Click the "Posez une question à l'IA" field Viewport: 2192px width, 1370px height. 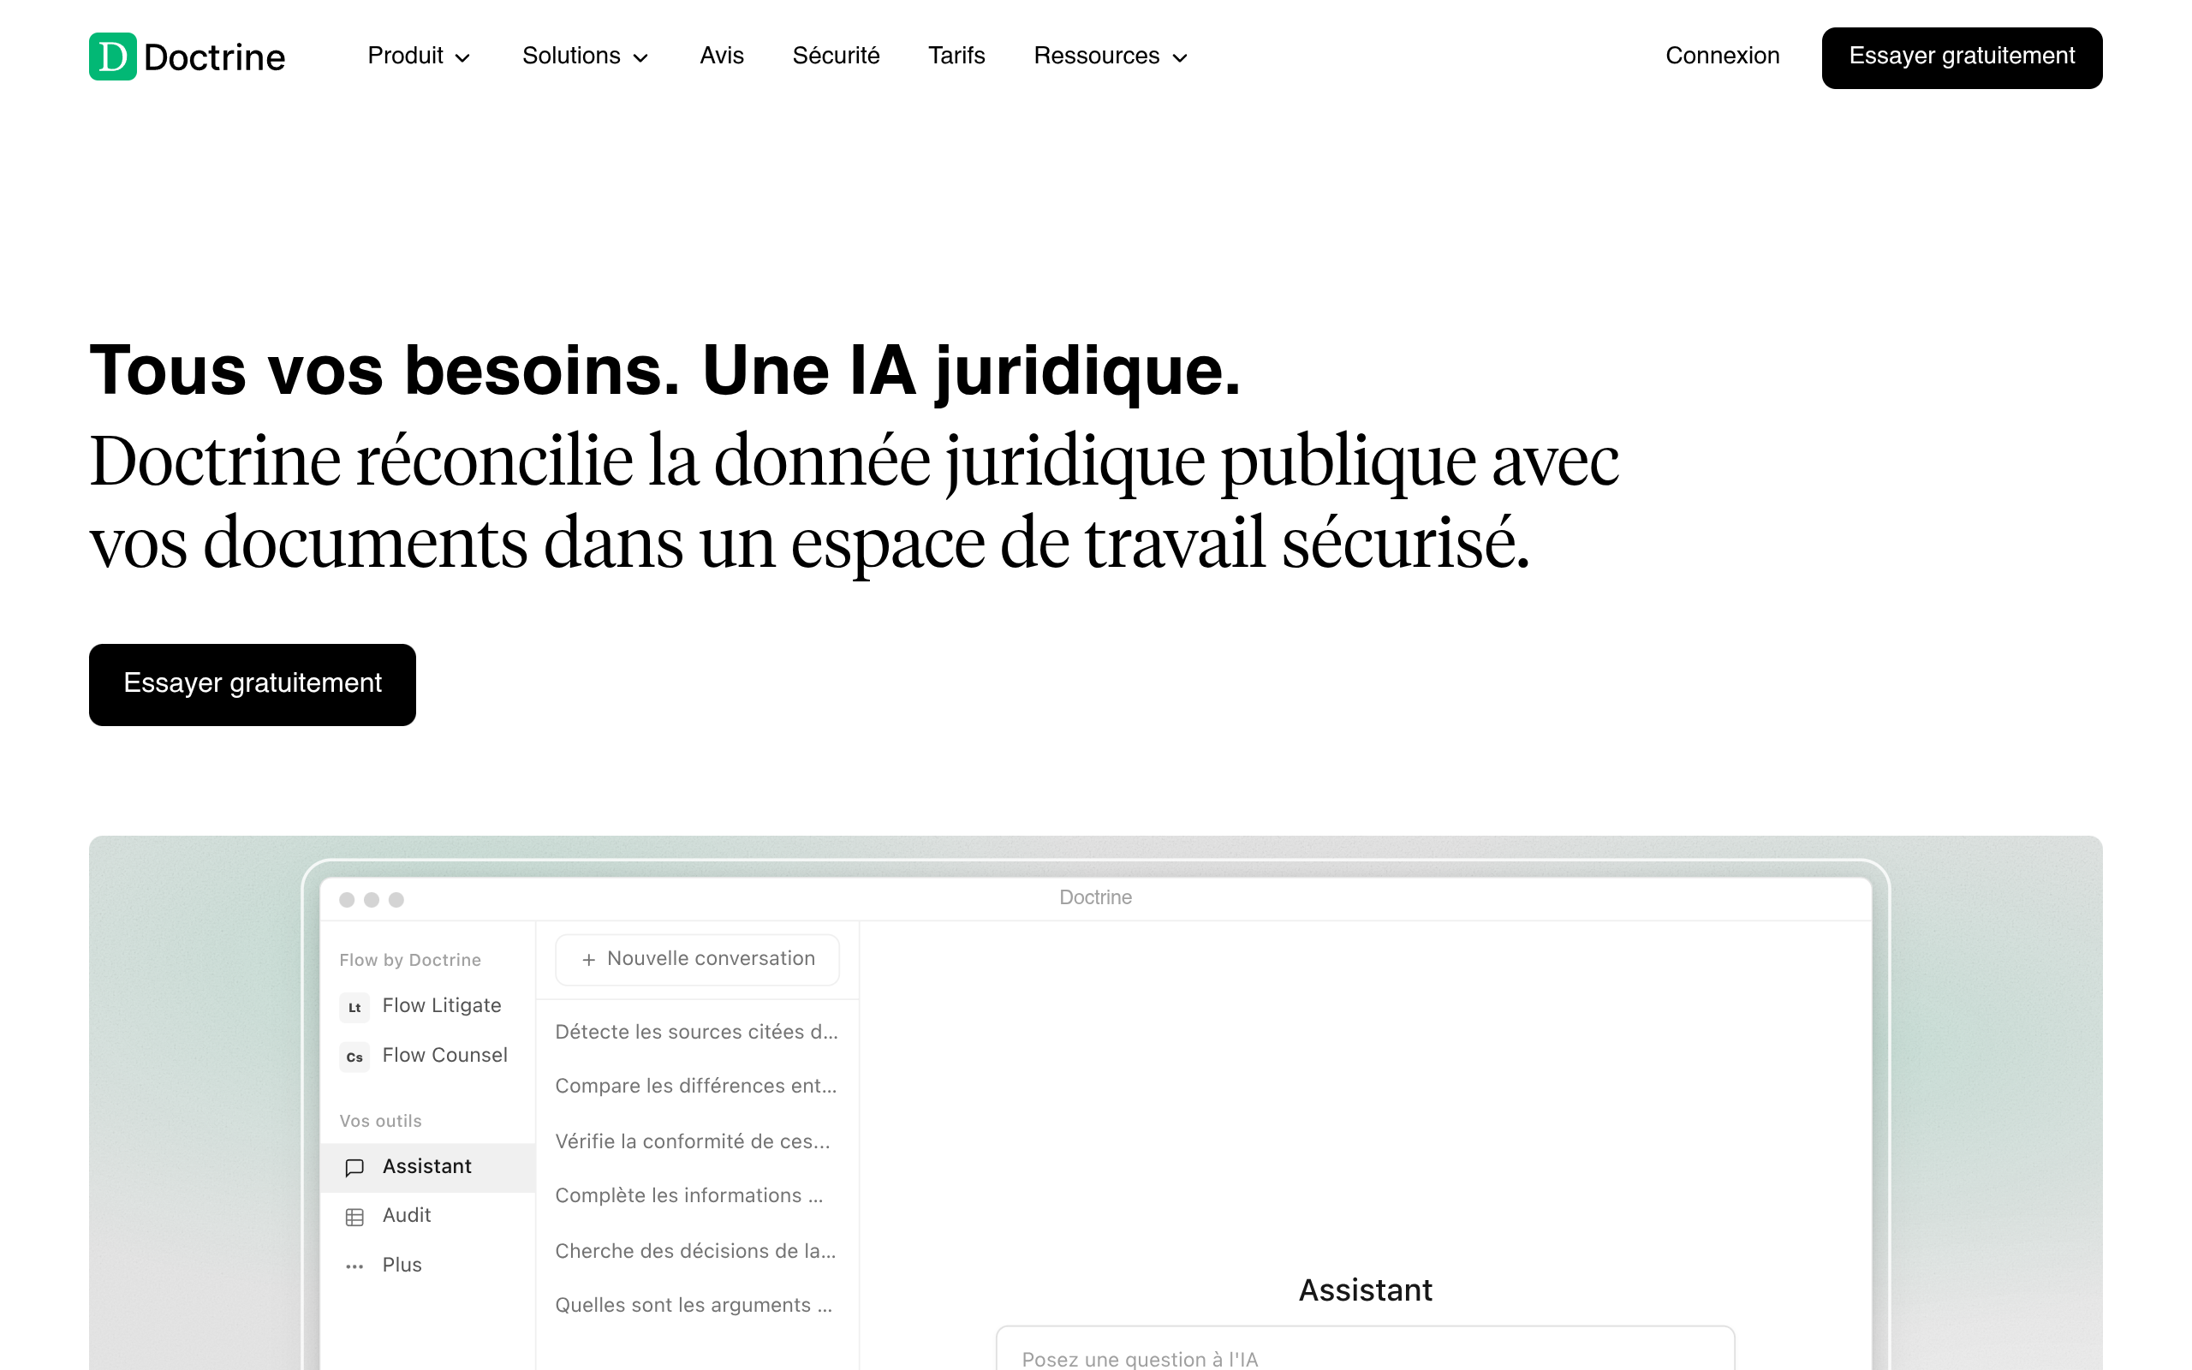pyautogui.click(x=1365, y=1350)
